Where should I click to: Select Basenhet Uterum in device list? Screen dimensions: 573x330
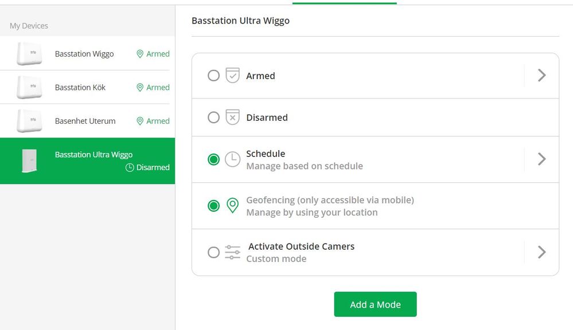pos(87,121)
